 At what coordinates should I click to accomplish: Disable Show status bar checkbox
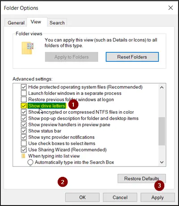click(x=24, y=131)
